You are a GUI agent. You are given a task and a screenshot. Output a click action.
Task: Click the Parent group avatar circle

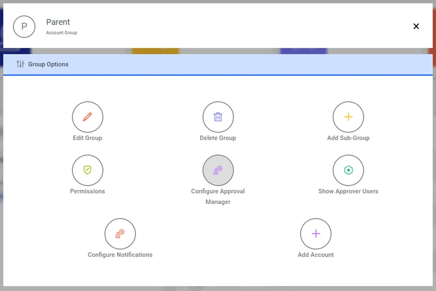coord(24,27)
